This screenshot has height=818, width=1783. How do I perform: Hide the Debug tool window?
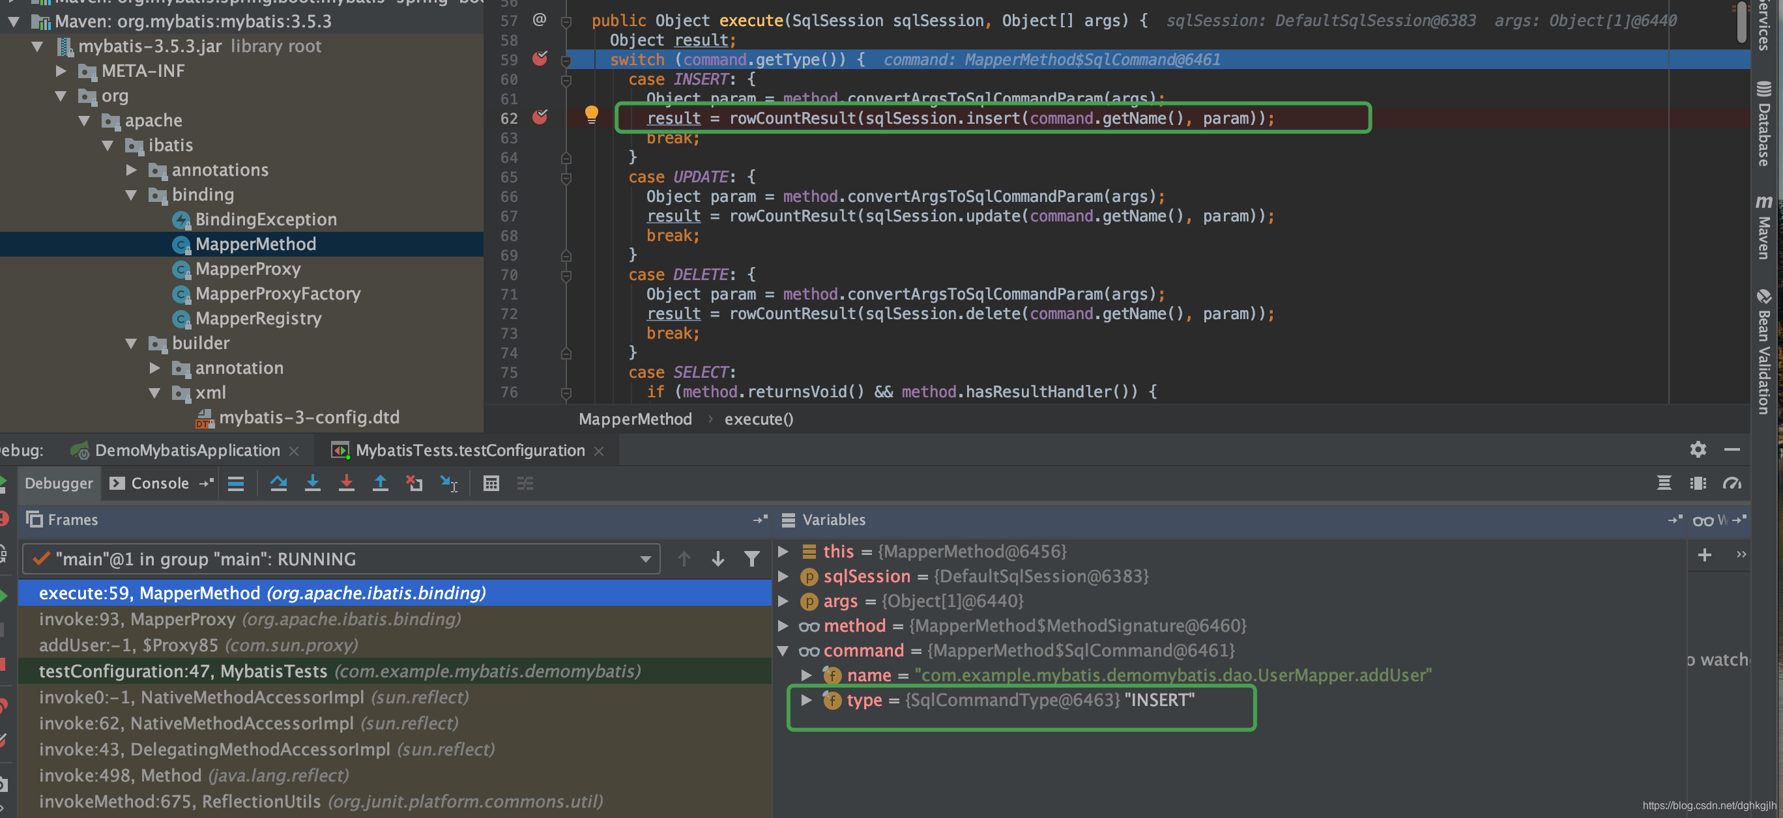pos(1732,450)
